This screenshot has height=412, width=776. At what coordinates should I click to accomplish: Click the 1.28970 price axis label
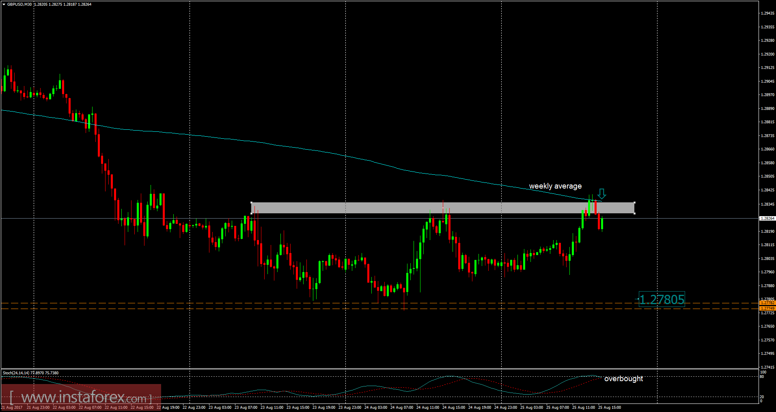pyautogui.click(x=767, y=95)
